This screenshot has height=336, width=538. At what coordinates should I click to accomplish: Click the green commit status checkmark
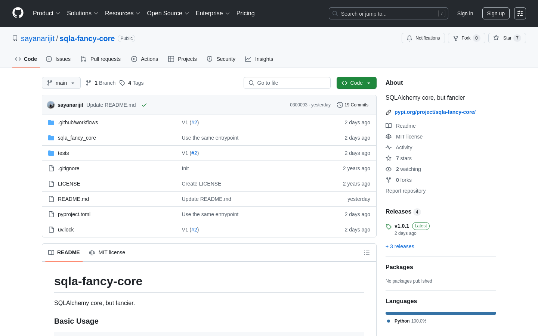[144, 105]
